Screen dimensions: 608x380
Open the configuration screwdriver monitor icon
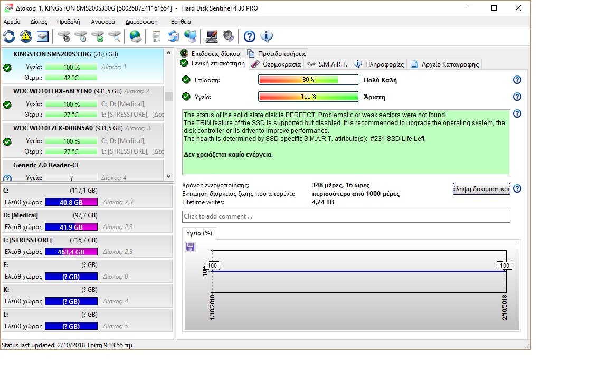pyautogui.click(x=211, y=36)
